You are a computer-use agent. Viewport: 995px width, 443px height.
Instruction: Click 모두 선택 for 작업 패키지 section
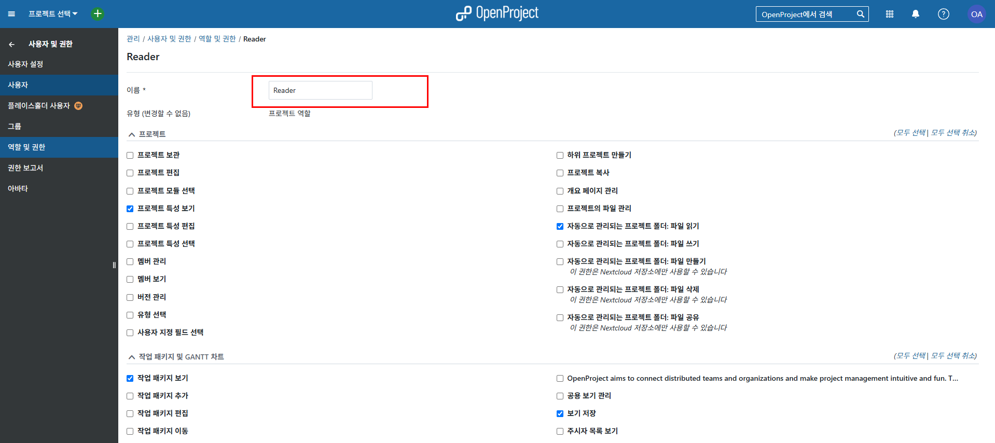pos(911,356)
